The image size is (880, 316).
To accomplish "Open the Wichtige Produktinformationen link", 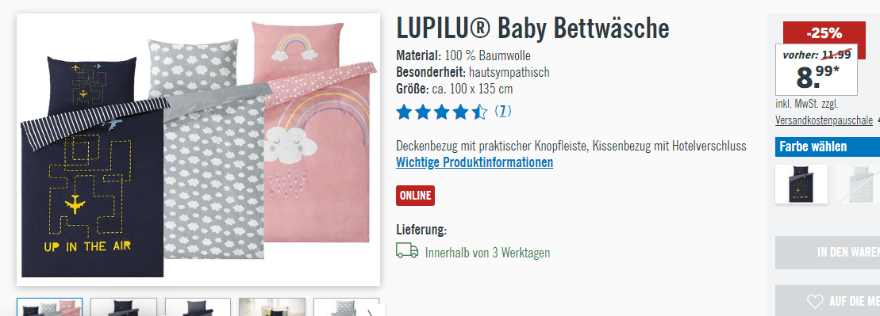I will 475,162.
